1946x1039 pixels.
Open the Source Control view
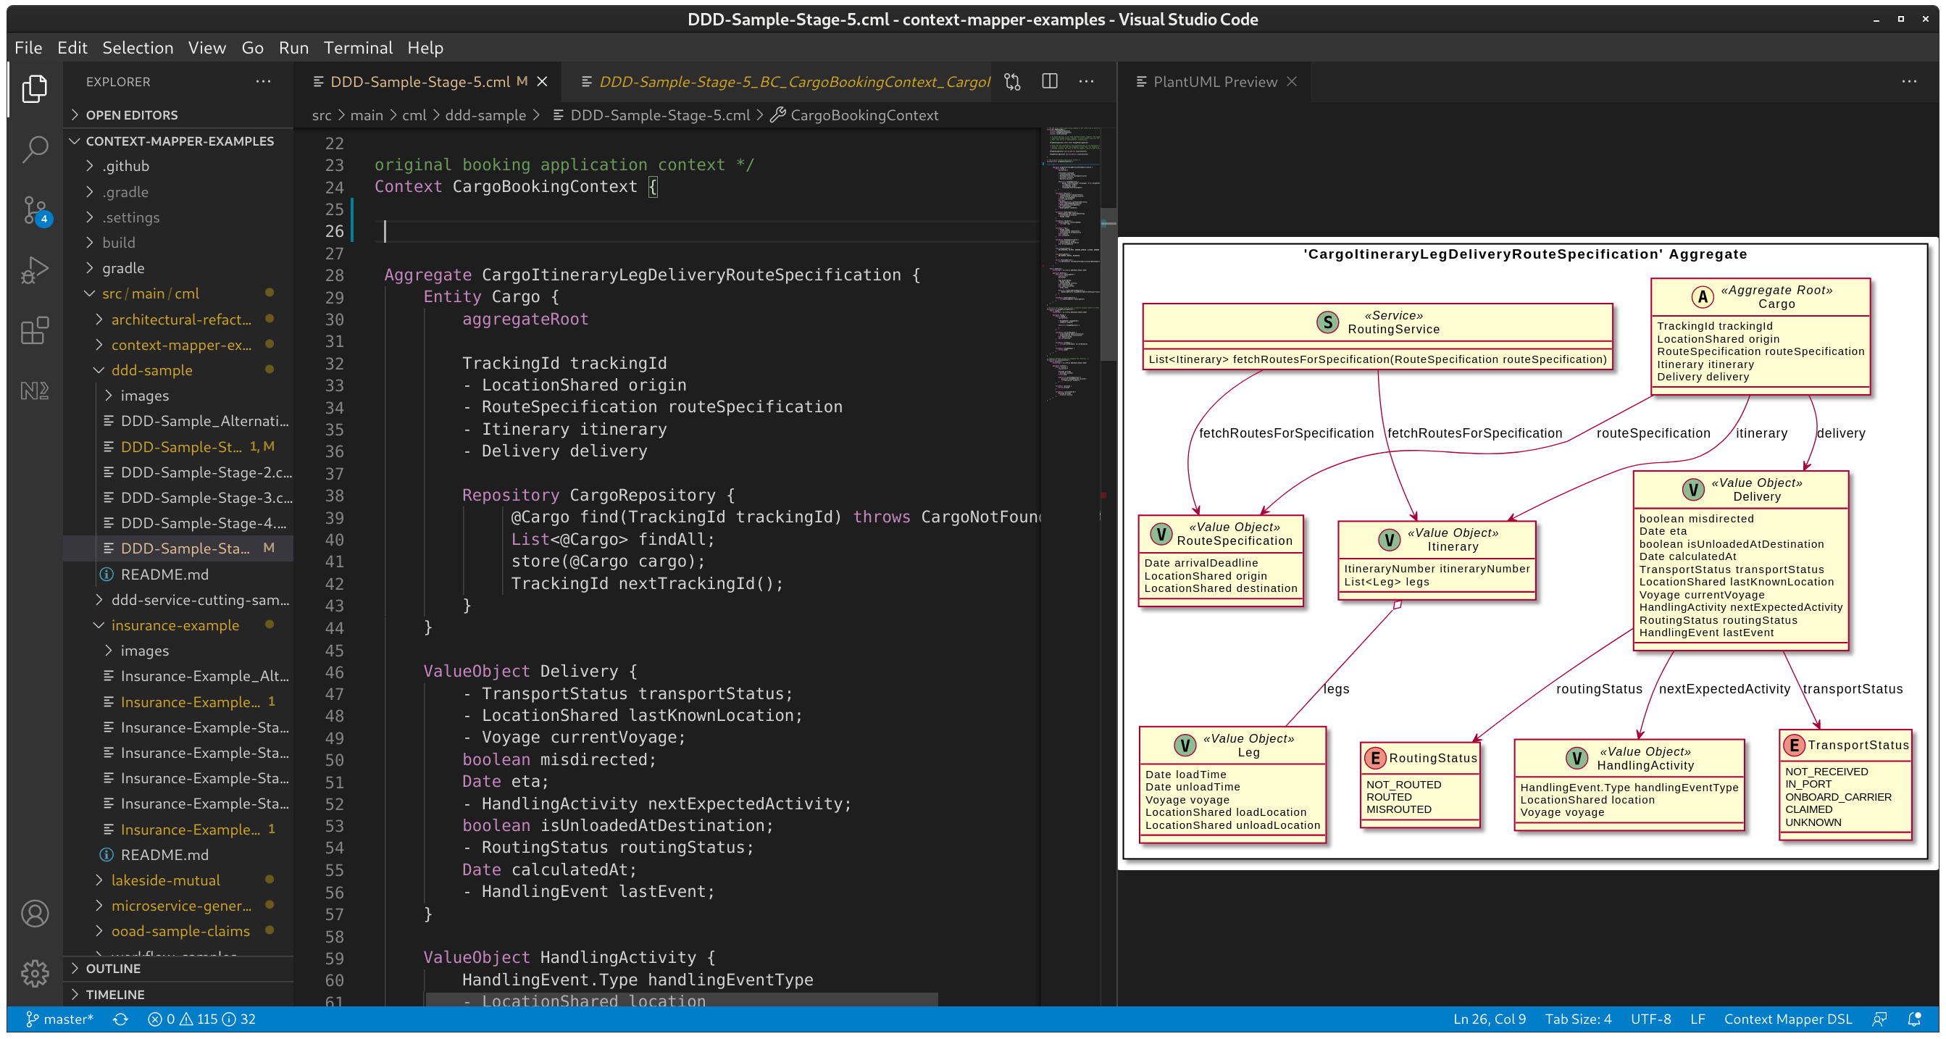click(x=35, y=209)
